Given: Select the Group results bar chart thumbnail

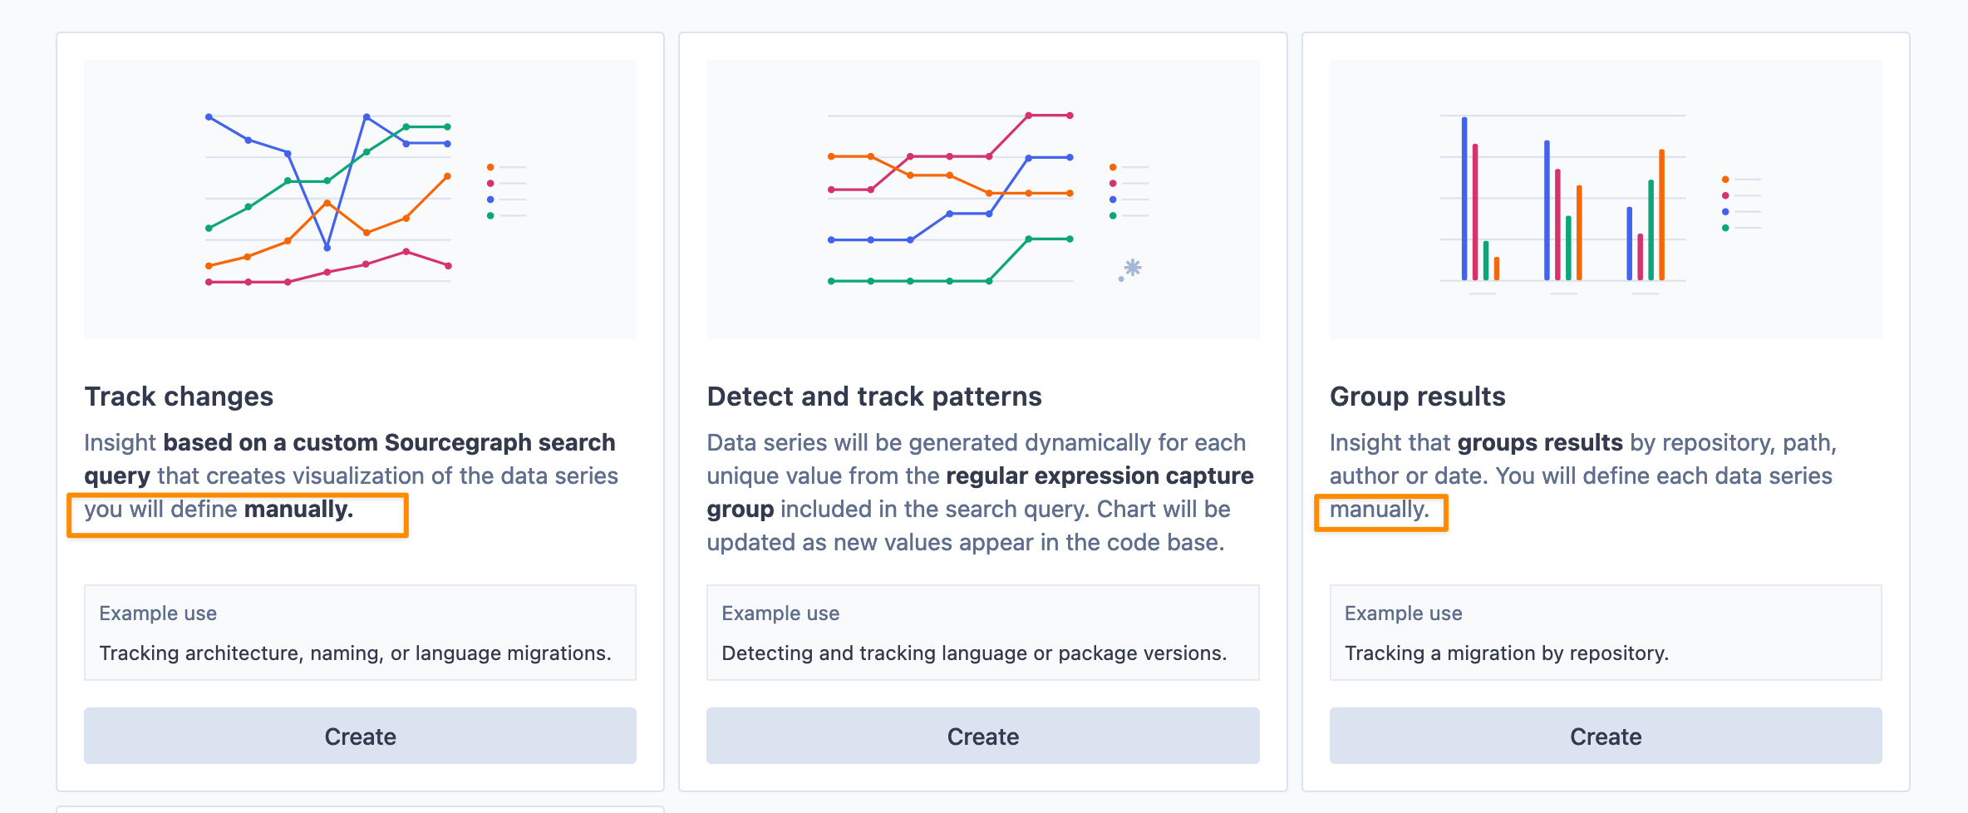Looking at the screenshot, I should pos(1606,199).
